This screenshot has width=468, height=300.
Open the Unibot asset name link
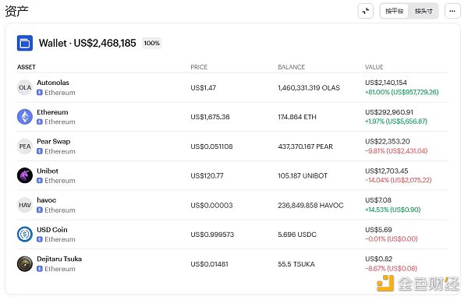click(x=48, y=171)
